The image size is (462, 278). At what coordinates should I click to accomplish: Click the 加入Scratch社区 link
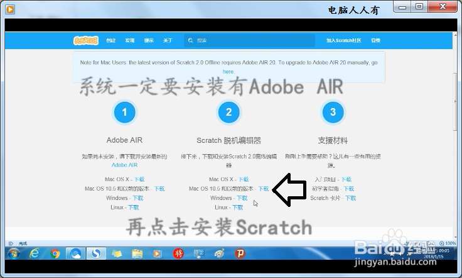click(343, 40)
